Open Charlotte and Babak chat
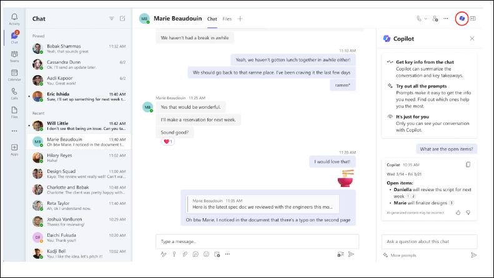 coord(79,189)
